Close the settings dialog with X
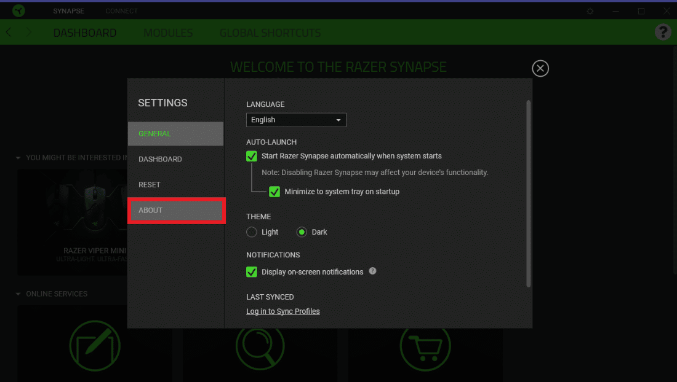The height and width of the screenshot is (382, 677). point(540,68)
